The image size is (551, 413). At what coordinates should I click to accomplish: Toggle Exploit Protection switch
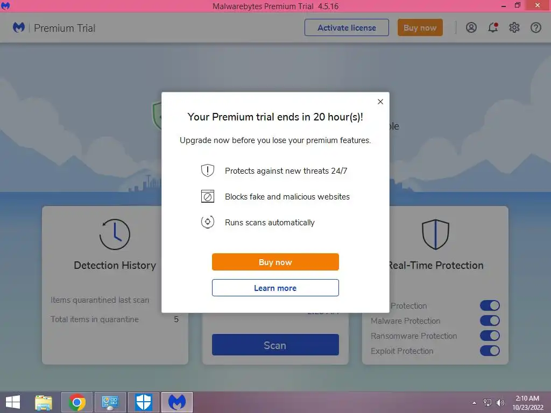490,351
